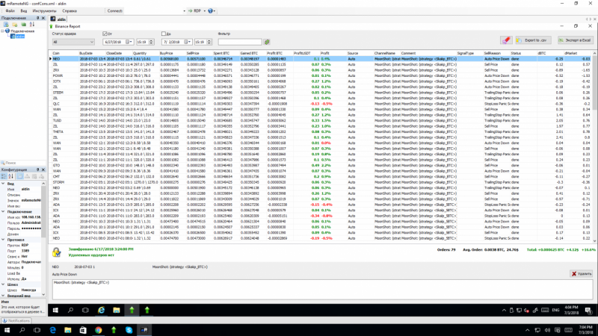Pin the Connections panel

pos(38,18)
